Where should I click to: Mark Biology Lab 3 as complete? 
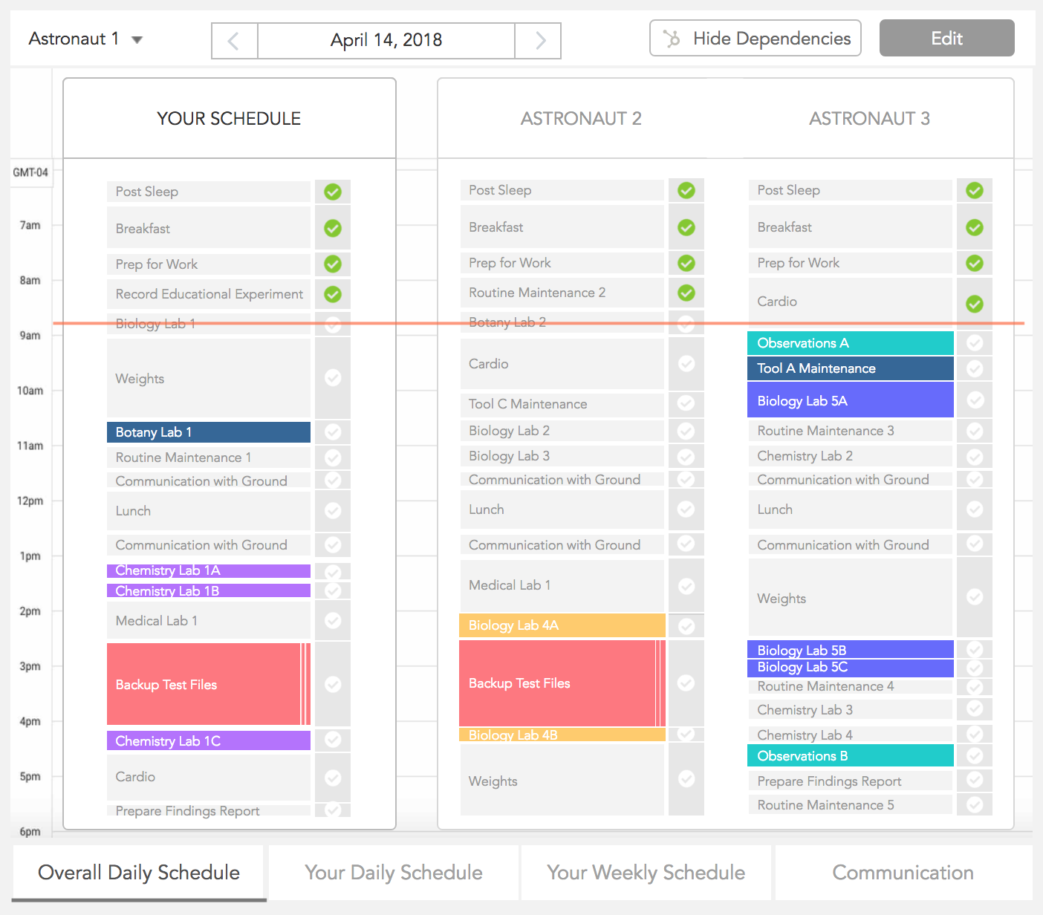pos(686,456)
